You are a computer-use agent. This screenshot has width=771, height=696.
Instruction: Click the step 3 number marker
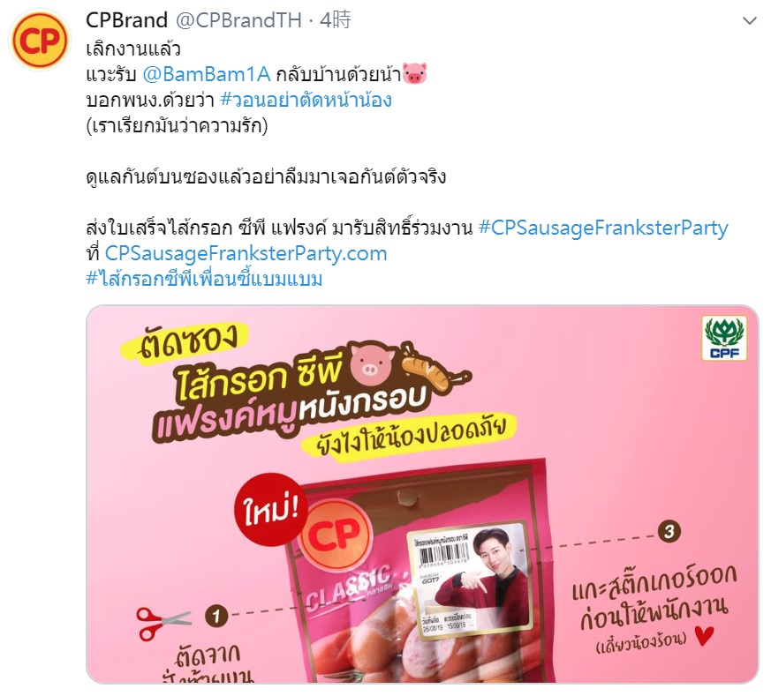pyautogui.click(x=669, y=531)
